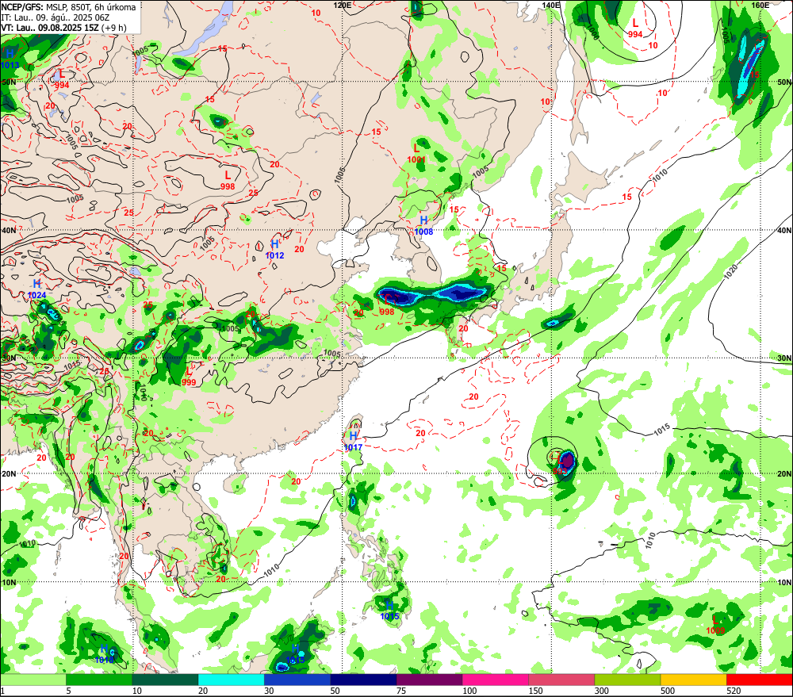The height and width of the screenshot is (697, 793).
Task: Click the high '1008' near Korea
Action: pos(423,226)
